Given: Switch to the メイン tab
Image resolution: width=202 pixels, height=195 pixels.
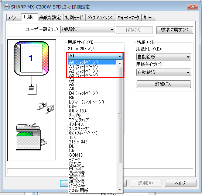Looking at the screenshot, I should coord(12,17).
